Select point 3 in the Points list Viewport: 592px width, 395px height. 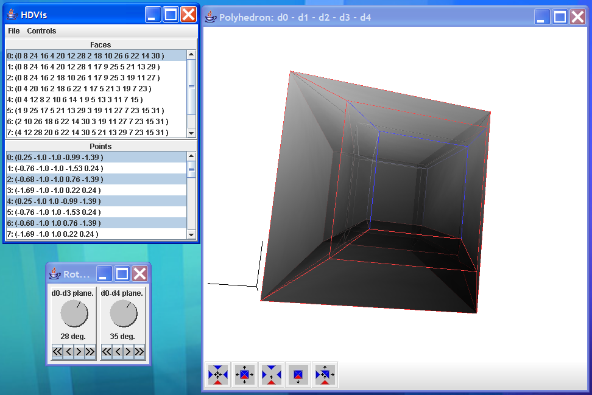54,190
